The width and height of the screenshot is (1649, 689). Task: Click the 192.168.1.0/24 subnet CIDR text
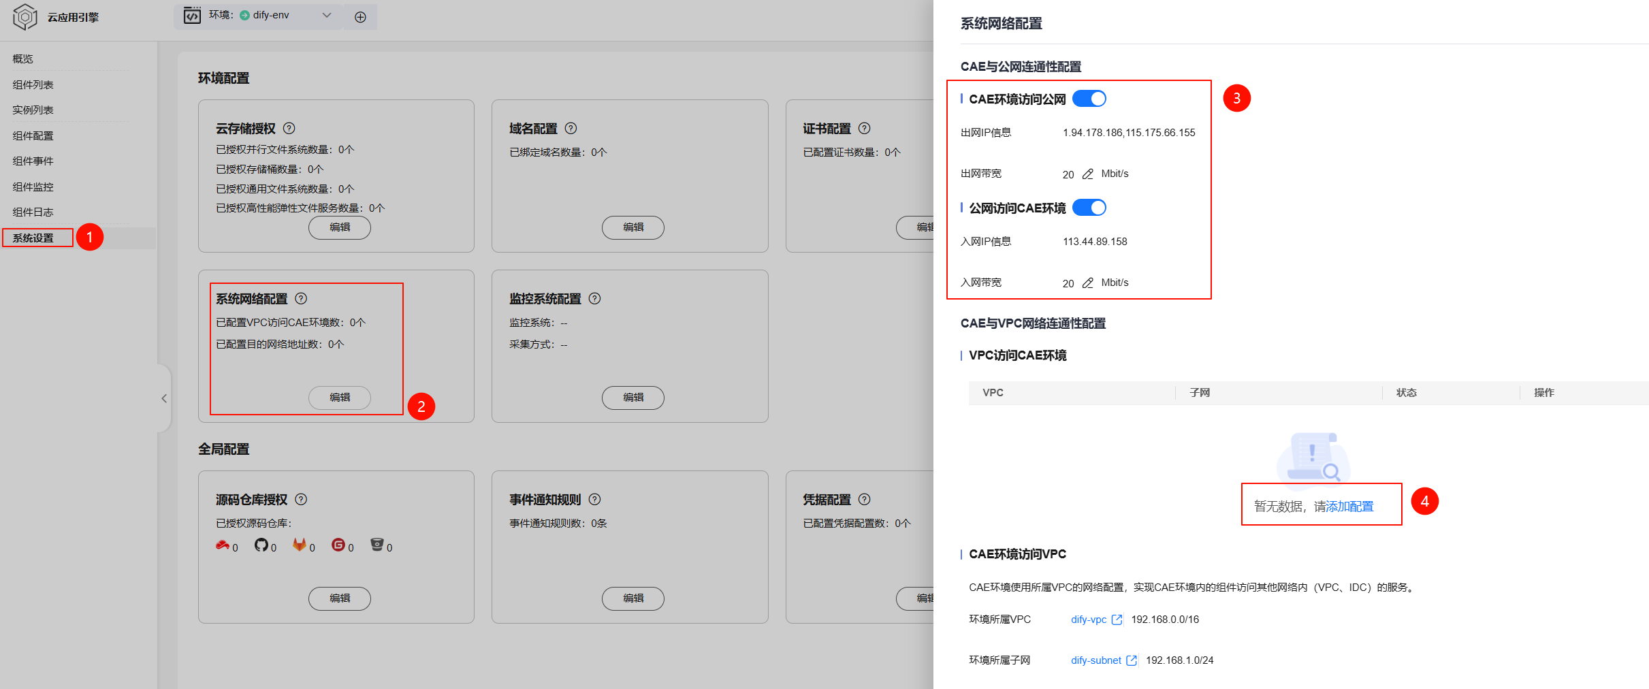(x=1179, y=660)
